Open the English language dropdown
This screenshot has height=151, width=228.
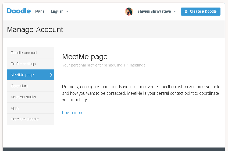59,11
